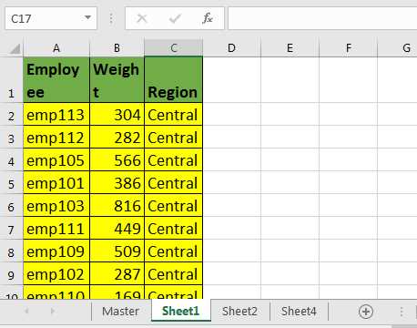Viewport: 417px width, 328px height.
Task: Select column C header
Action: point(174,48)
